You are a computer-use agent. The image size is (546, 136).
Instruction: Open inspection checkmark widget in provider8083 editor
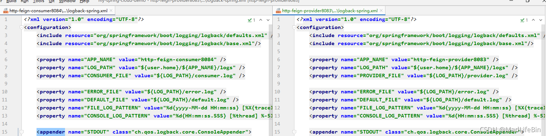524,20
